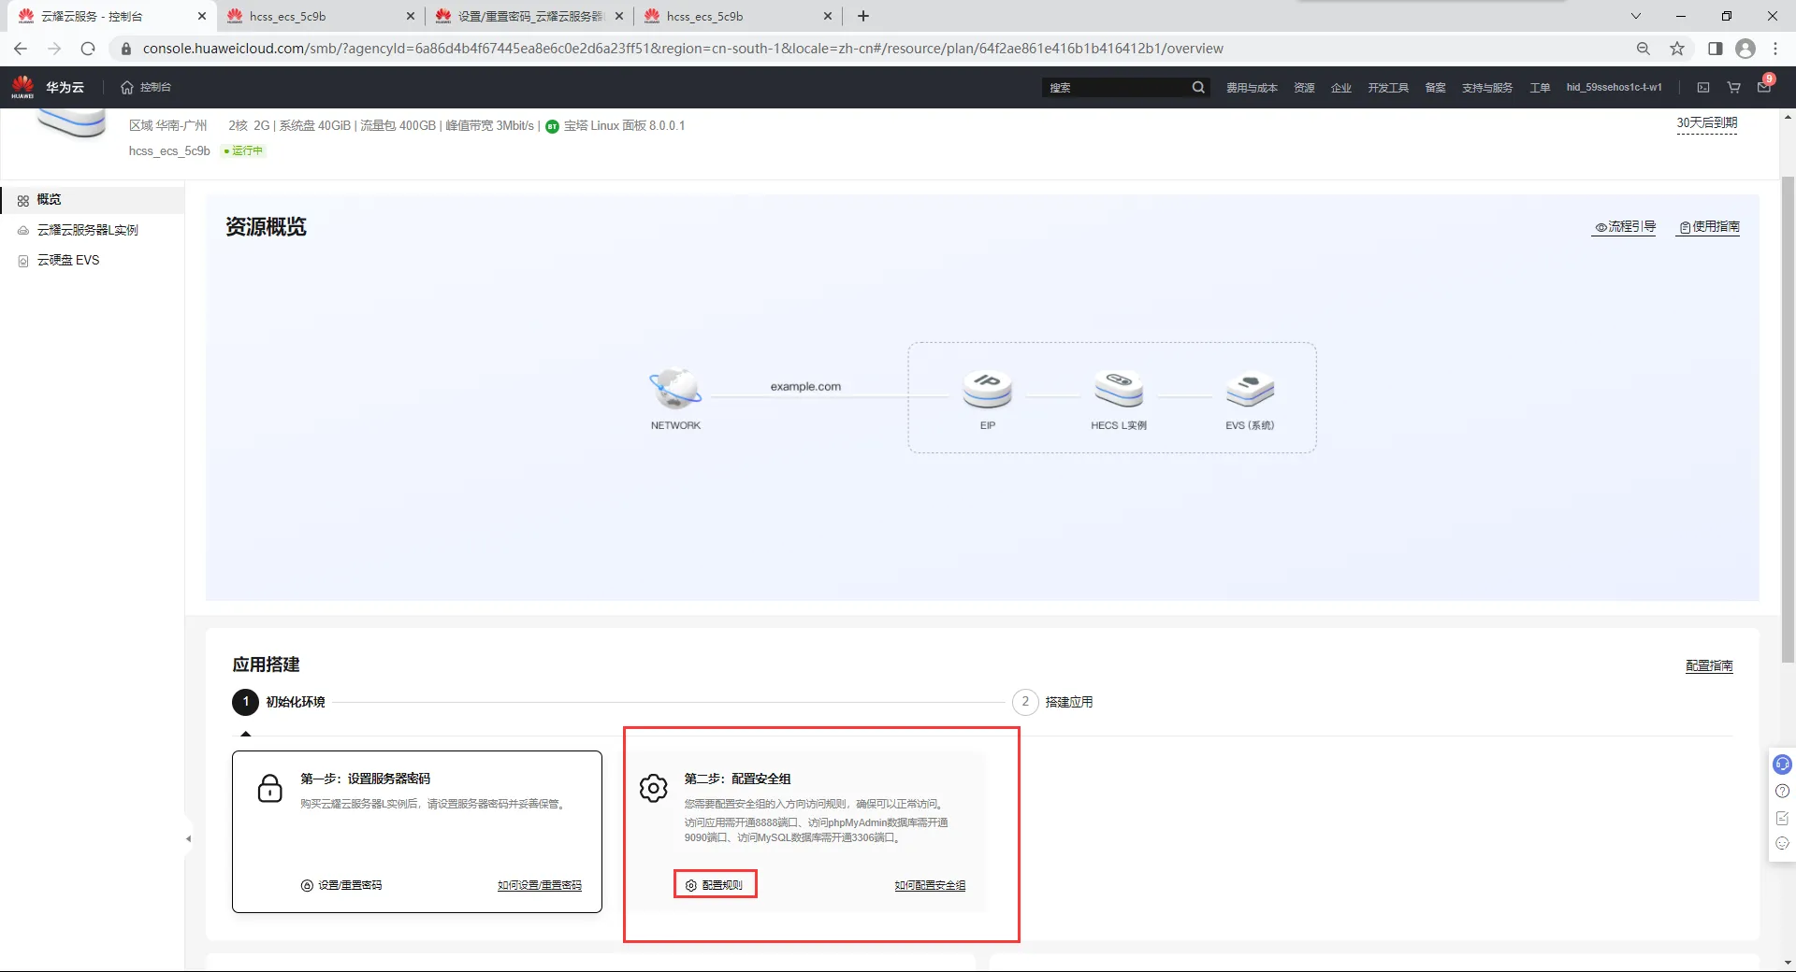Click the 流程引导 link
Screen dimensions: 1796x972
[x=1625, y=227]
